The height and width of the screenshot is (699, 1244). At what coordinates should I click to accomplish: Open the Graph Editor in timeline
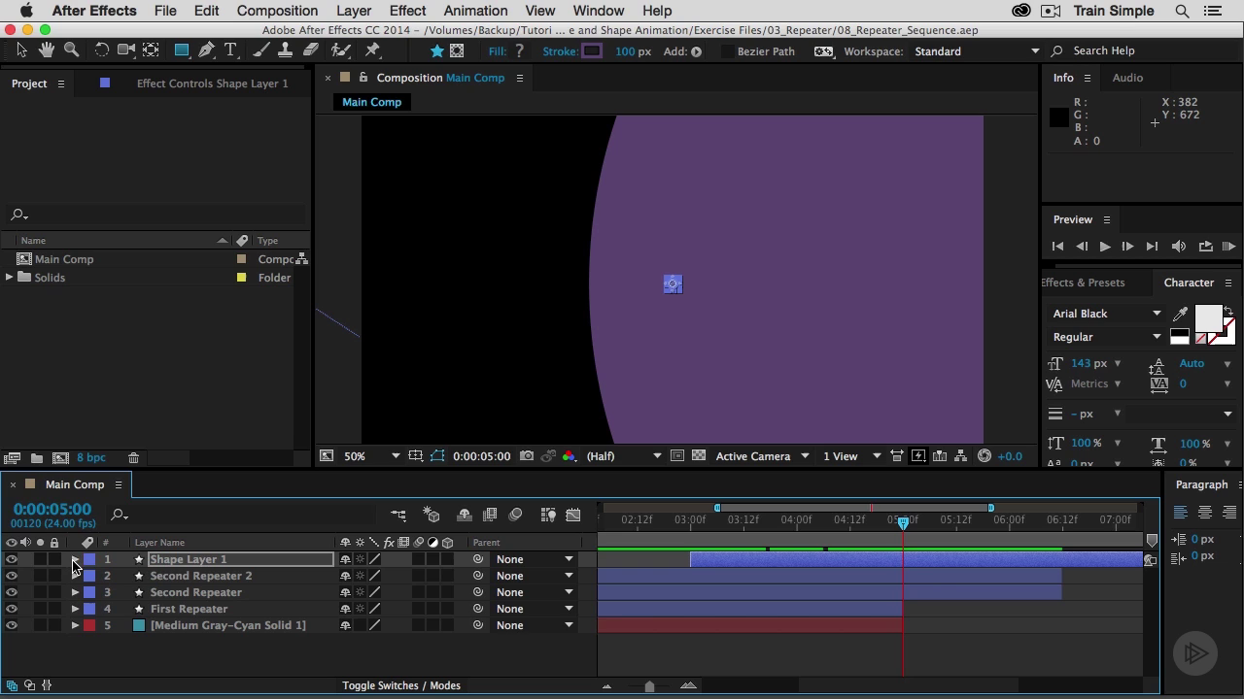click(x=573, y=515)
